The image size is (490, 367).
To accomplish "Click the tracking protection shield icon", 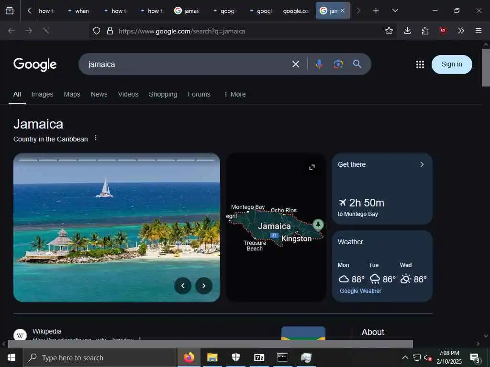I will [97, 31].
